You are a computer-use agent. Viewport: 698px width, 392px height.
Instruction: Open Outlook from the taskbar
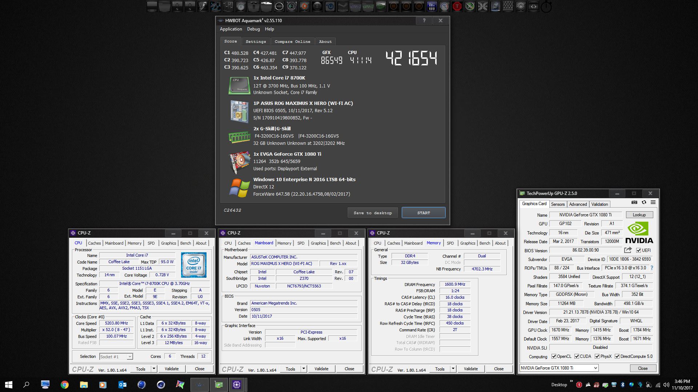click(x=123, y=385)
